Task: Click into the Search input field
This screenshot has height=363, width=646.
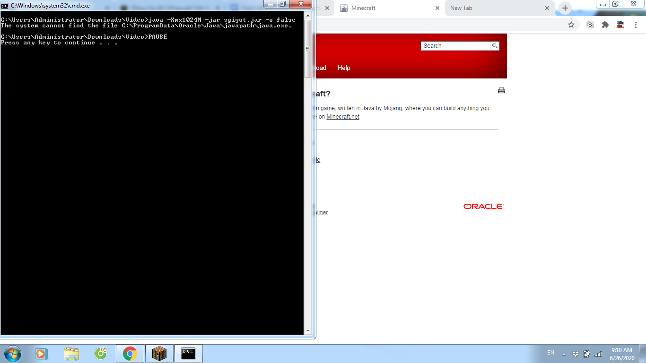Action: coord(455,46)
